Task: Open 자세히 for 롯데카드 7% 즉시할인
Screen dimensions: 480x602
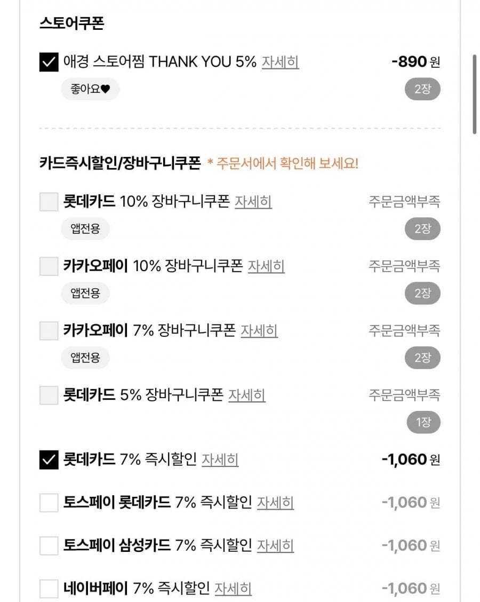Action: point(220,460)
